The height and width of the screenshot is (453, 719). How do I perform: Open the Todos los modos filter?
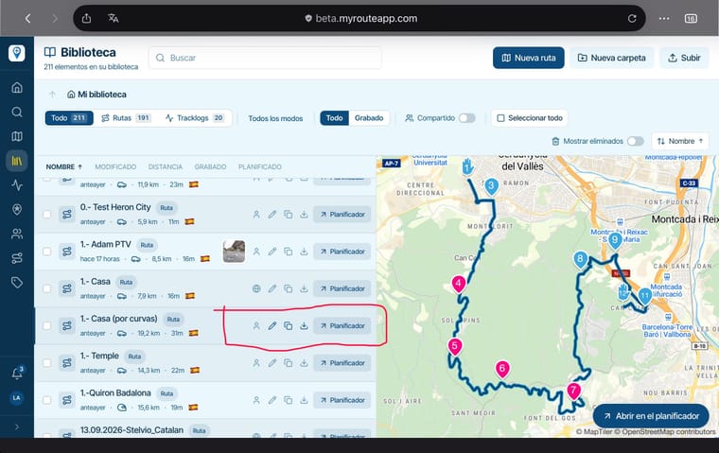[275, 118]
